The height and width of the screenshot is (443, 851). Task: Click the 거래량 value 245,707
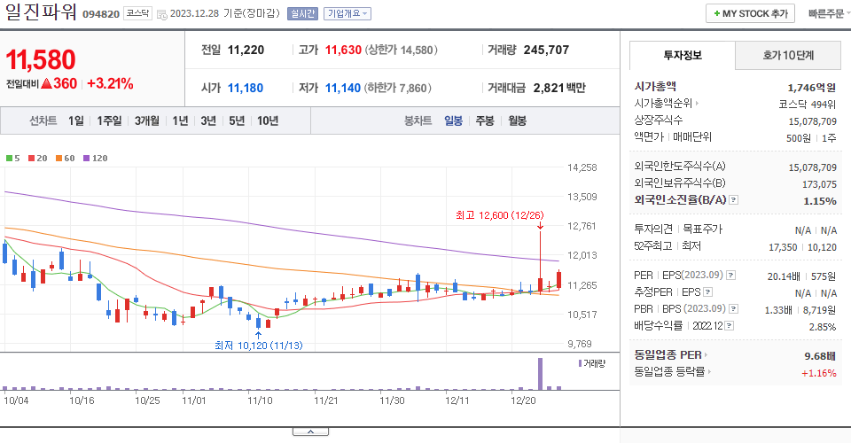pos(546,50)
